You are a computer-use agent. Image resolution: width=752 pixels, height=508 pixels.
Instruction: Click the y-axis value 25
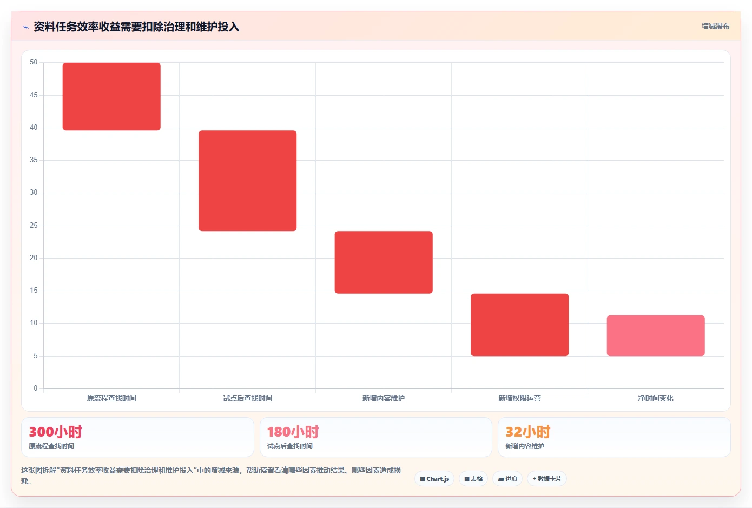pos(34,226)
